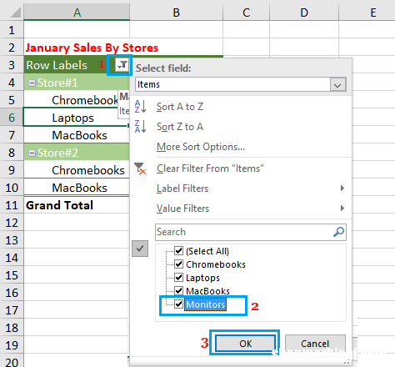Click into the Search field
395x367 pixels.
(244, 232)
